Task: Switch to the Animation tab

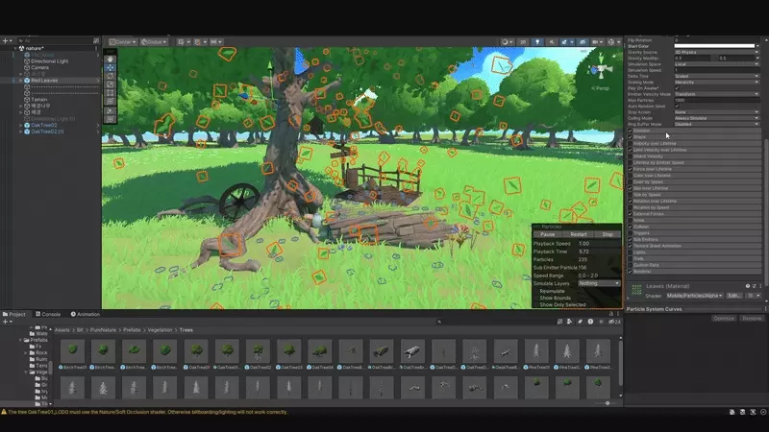Action: (86, 314)
